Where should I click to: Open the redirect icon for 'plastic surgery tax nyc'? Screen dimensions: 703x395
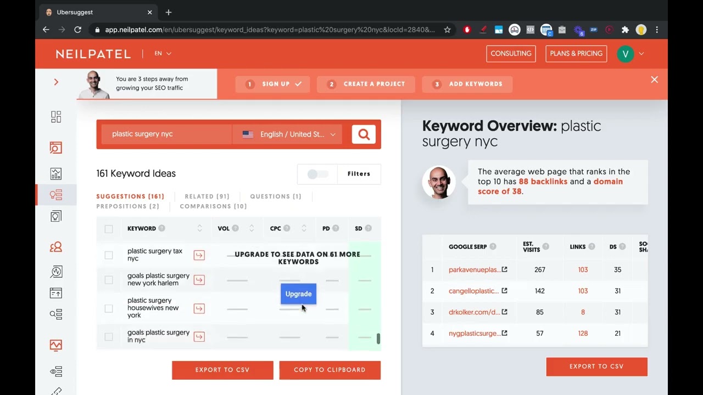[x=199, y=255]
